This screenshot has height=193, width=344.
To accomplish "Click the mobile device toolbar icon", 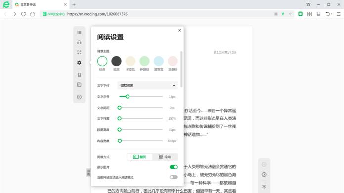I will point(319,14).
